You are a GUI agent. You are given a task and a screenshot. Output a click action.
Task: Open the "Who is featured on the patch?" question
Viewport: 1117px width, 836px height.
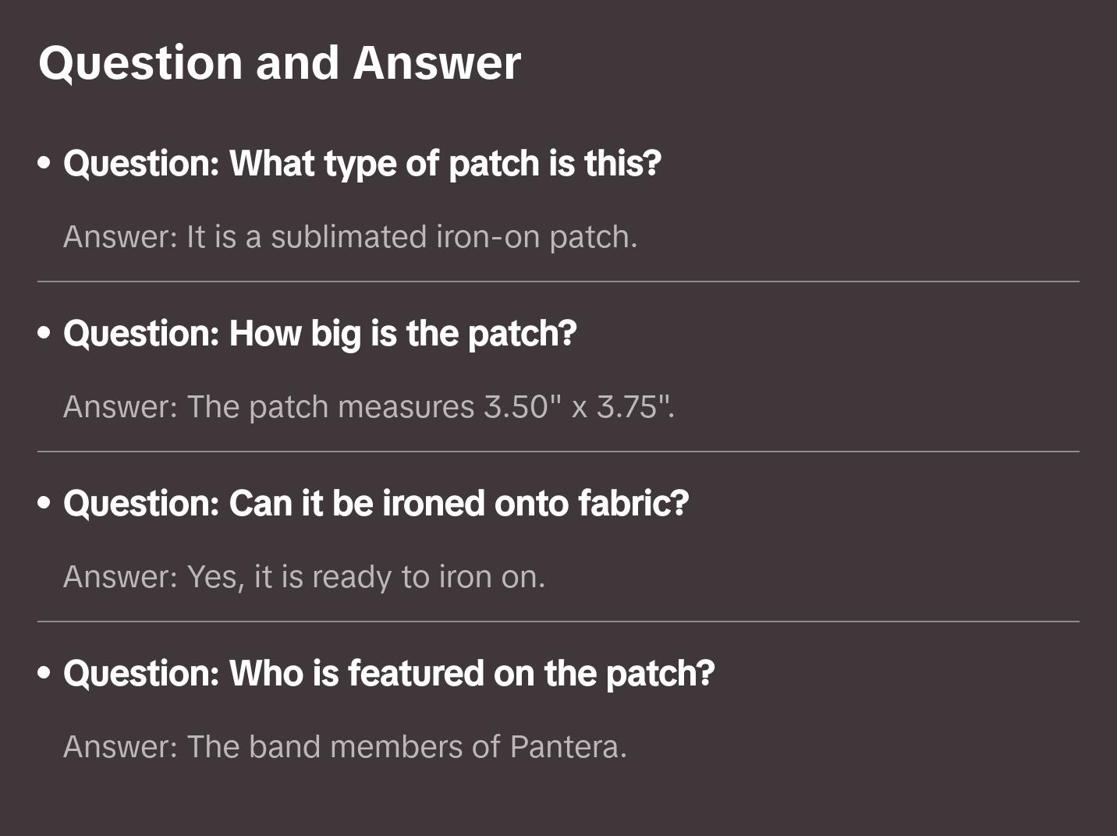tap(388, 674)
